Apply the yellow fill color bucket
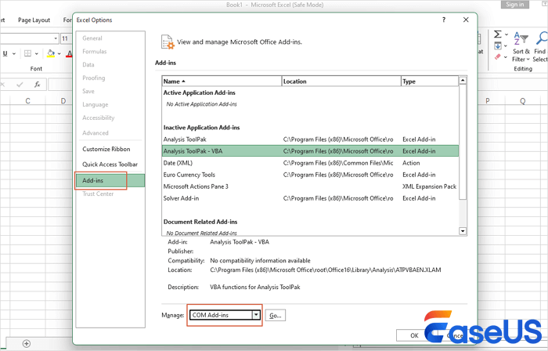The image size is (548, 351). coord(49,53)
